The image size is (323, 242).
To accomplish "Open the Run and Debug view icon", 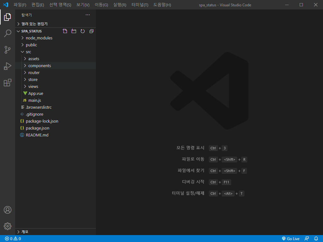I will click(8, 66).
